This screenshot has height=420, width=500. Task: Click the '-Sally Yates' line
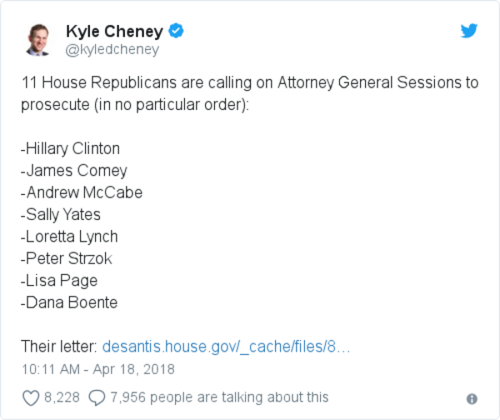tap(61, 214)
